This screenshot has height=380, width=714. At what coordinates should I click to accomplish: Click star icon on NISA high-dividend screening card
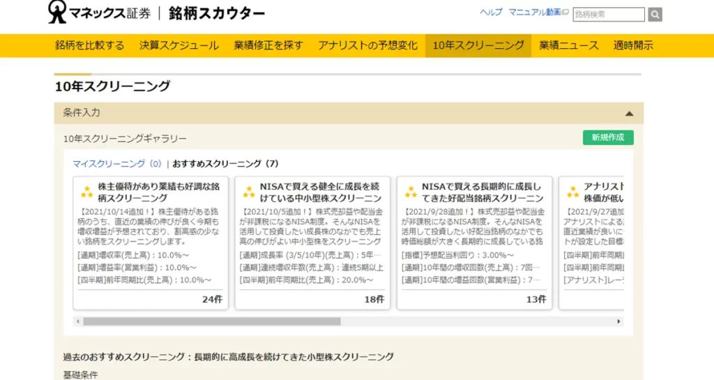[410, 192]
